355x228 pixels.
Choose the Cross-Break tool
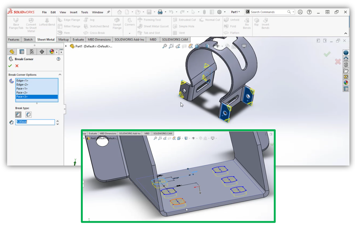click(95, 32)
